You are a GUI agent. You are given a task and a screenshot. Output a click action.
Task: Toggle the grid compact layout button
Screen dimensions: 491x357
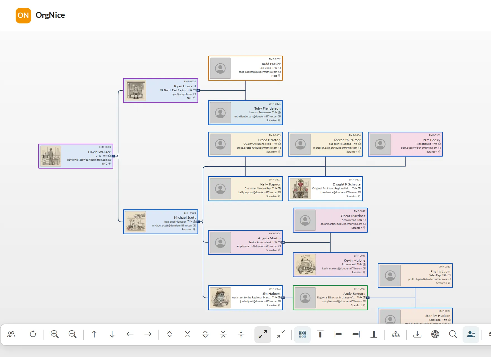302,334
